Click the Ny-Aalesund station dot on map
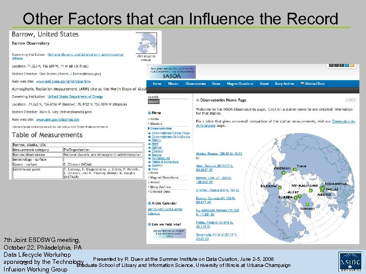The width and height of the screenshot is (366, 274). (311, 191)
